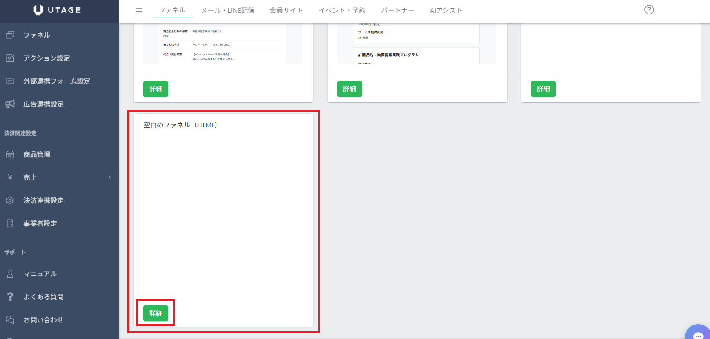The image size is (710, 339).
Task: Click the 決済連携設定 gear icon
Action: (x=10, y=200)
